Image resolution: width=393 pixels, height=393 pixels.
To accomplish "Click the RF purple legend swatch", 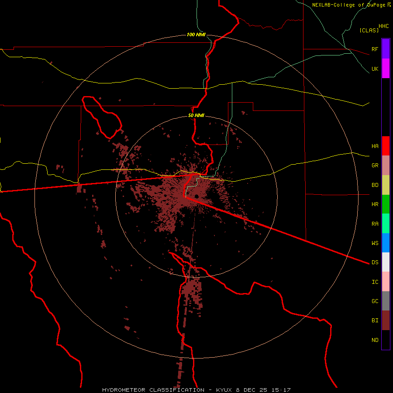I will click(386, 49).
